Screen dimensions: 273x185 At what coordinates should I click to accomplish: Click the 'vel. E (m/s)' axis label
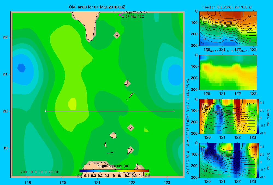268,161
